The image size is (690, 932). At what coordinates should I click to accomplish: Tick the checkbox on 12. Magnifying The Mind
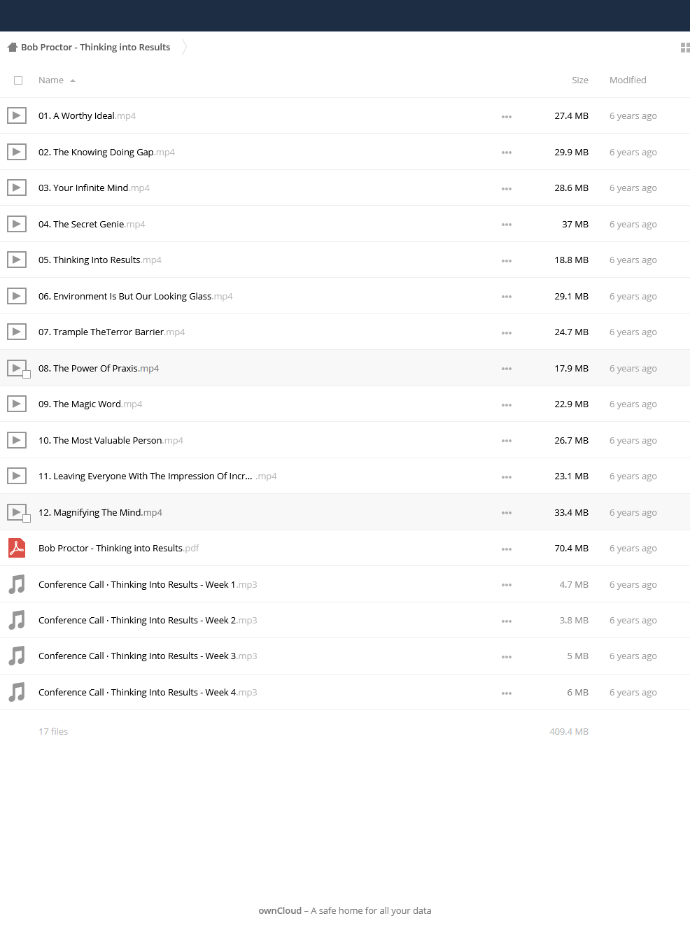(x=27, y=518)
